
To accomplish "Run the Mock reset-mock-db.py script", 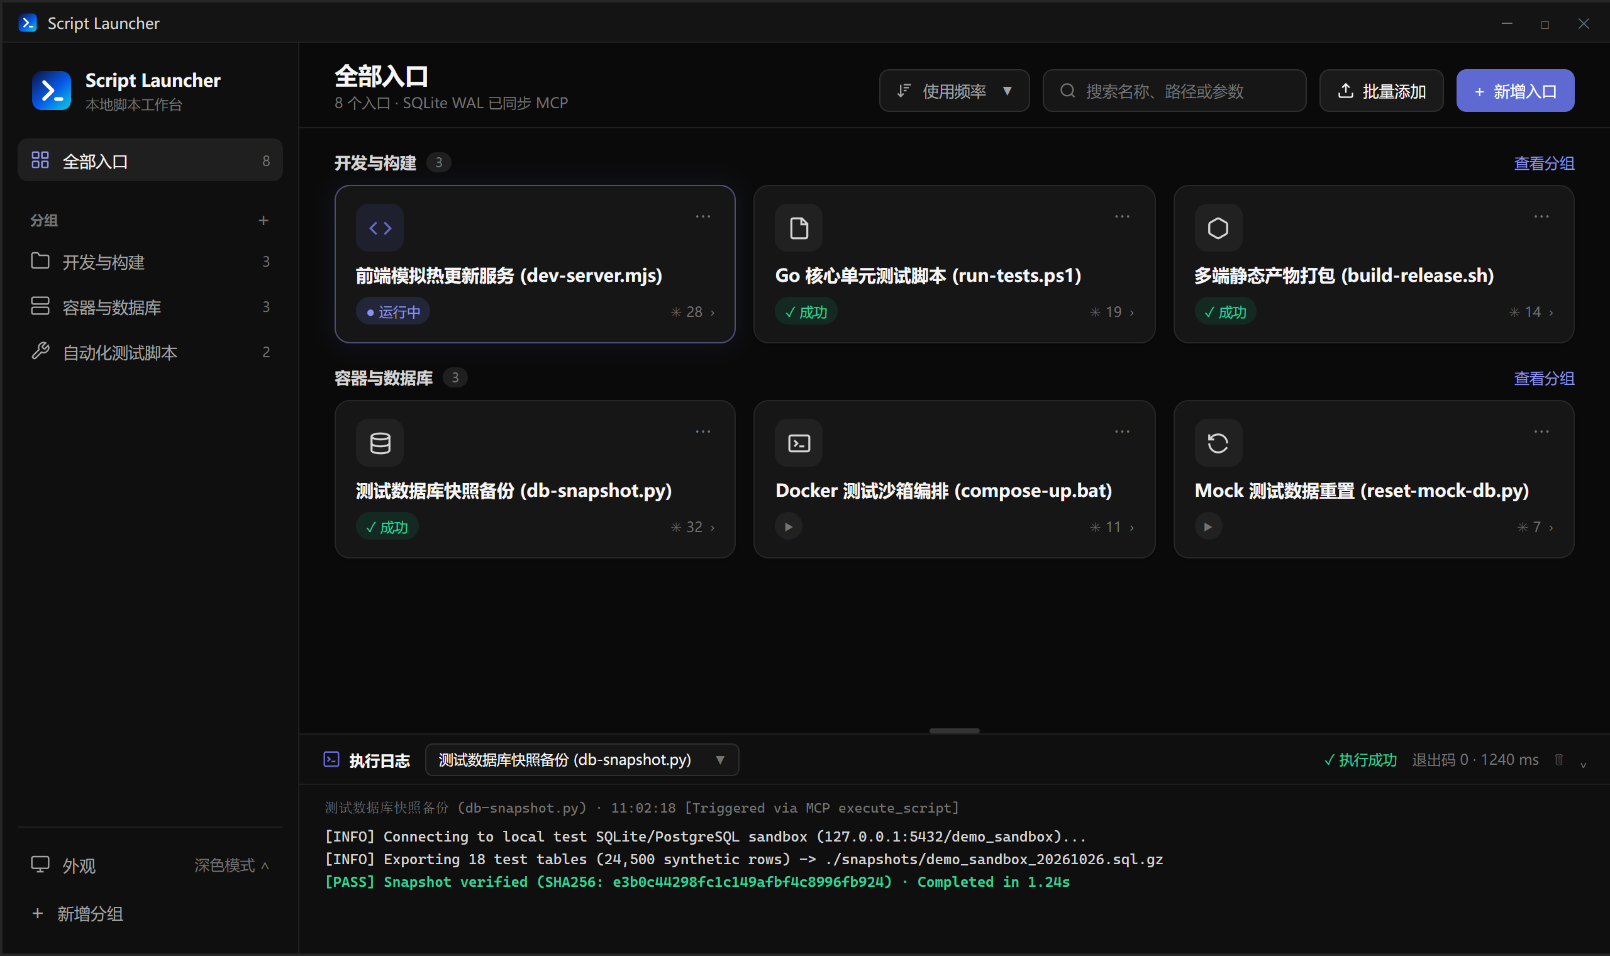I will point(1208,527).
